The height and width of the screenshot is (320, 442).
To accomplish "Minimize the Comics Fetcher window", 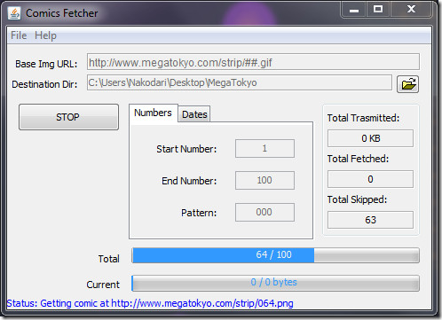I will [x=354, y=10].
